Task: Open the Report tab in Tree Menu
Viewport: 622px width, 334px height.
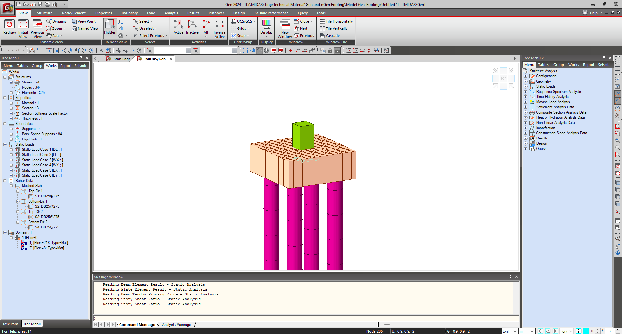Action: (66, 66)
